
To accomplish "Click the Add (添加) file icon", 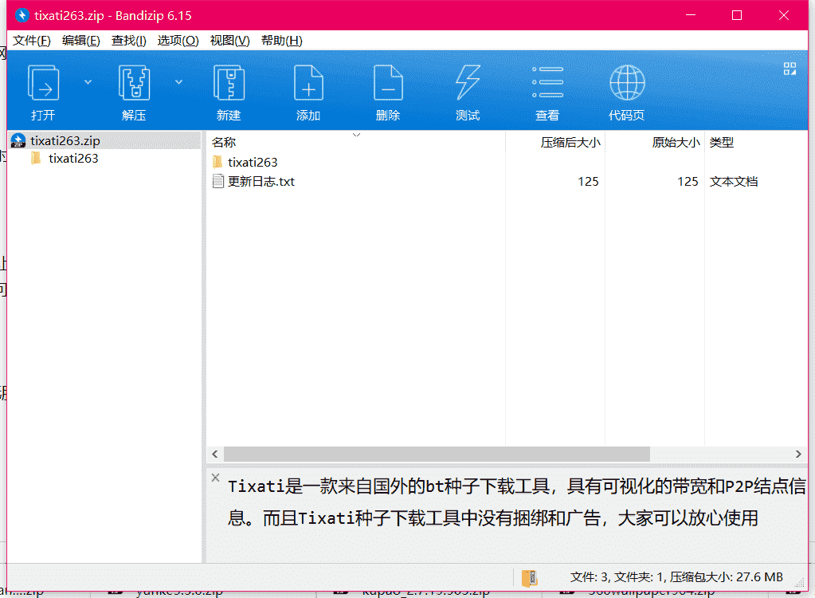I will click(308, 83).
